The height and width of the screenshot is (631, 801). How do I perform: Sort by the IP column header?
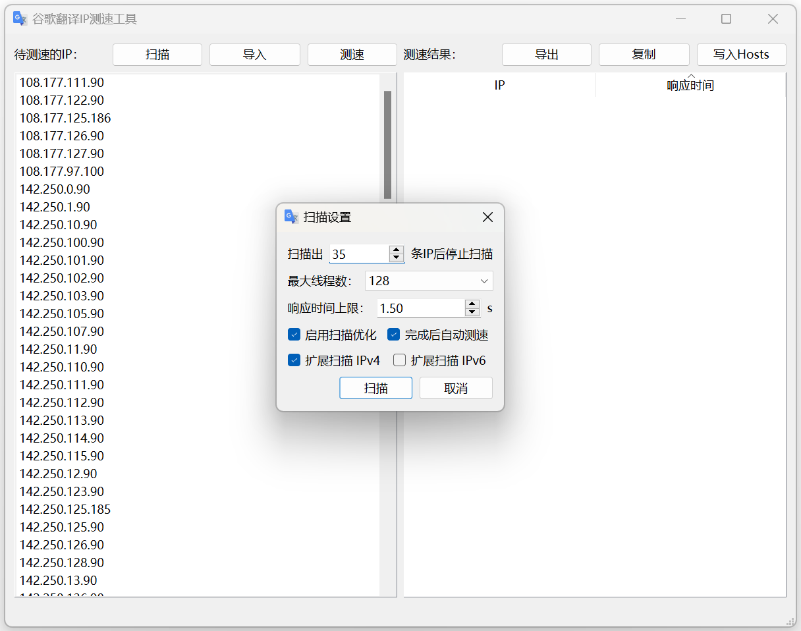[499, 85]
